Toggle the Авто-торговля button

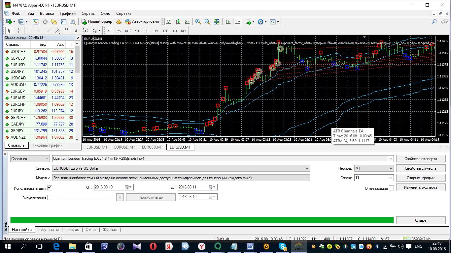point(142,21)
